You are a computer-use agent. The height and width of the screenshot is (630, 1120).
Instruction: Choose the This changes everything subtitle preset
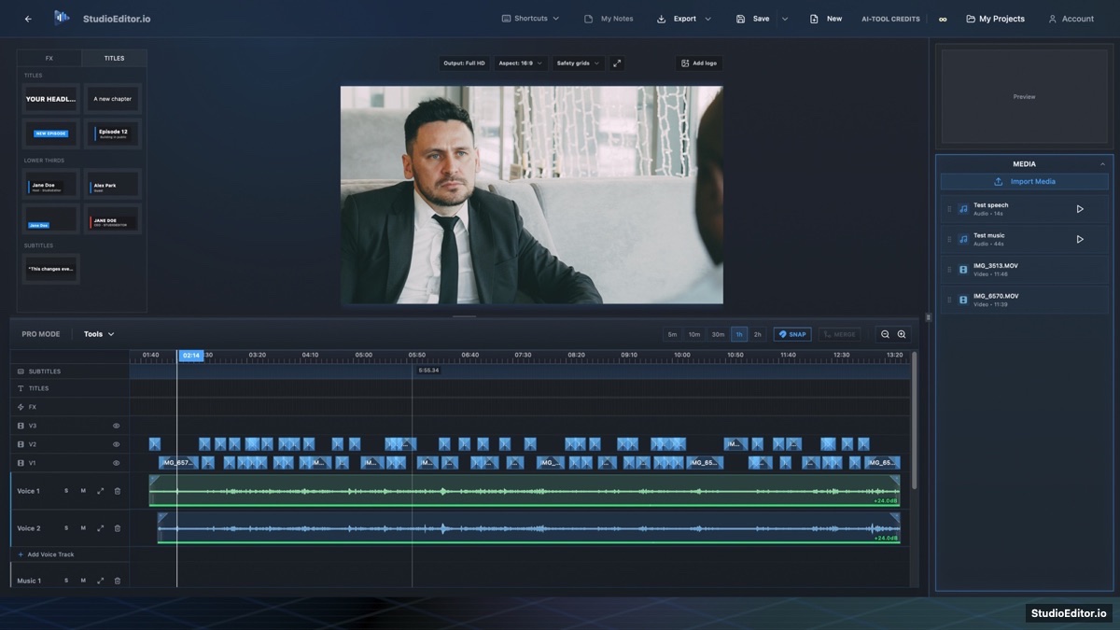coord(51,269)
